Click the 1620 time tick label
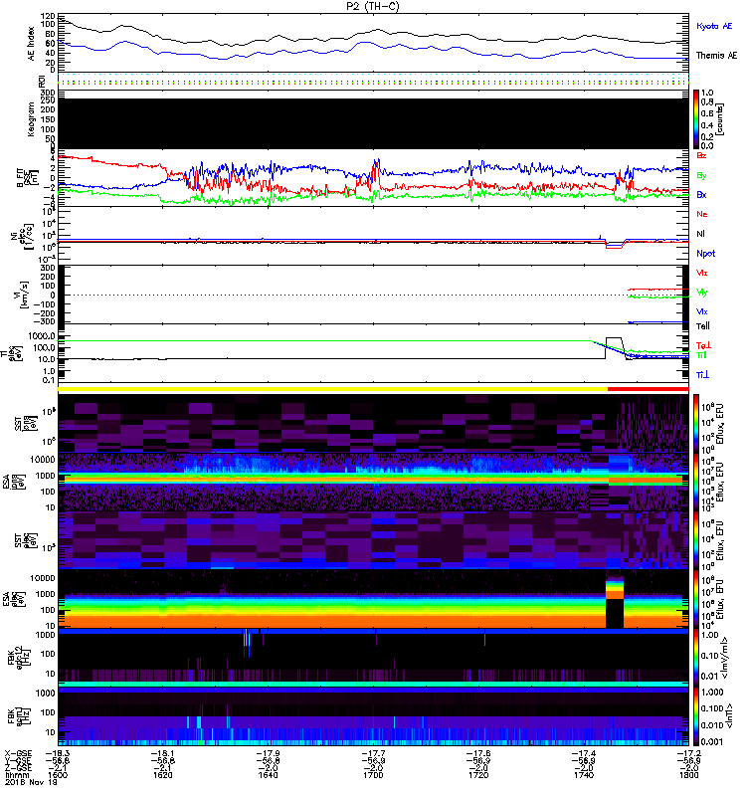Screen dimensions: 746x796 point(163,775)
